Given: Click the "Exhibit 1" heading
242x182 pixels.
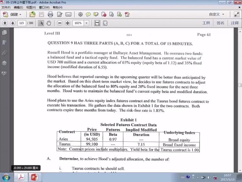Looking at the screenshot, I should tap(128, 120).
